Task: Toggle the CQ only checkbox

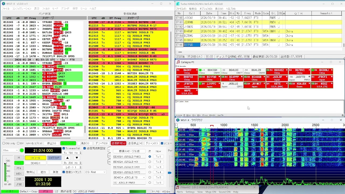Action: pos(4,143)
